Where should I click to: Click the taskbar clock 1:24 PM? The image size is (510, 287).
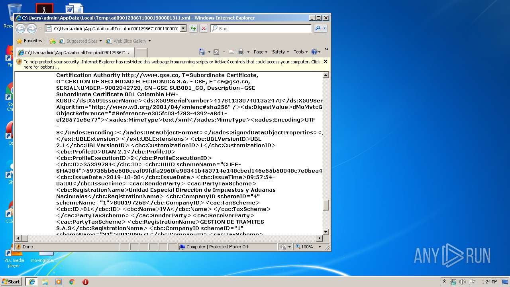click(489, 282)
